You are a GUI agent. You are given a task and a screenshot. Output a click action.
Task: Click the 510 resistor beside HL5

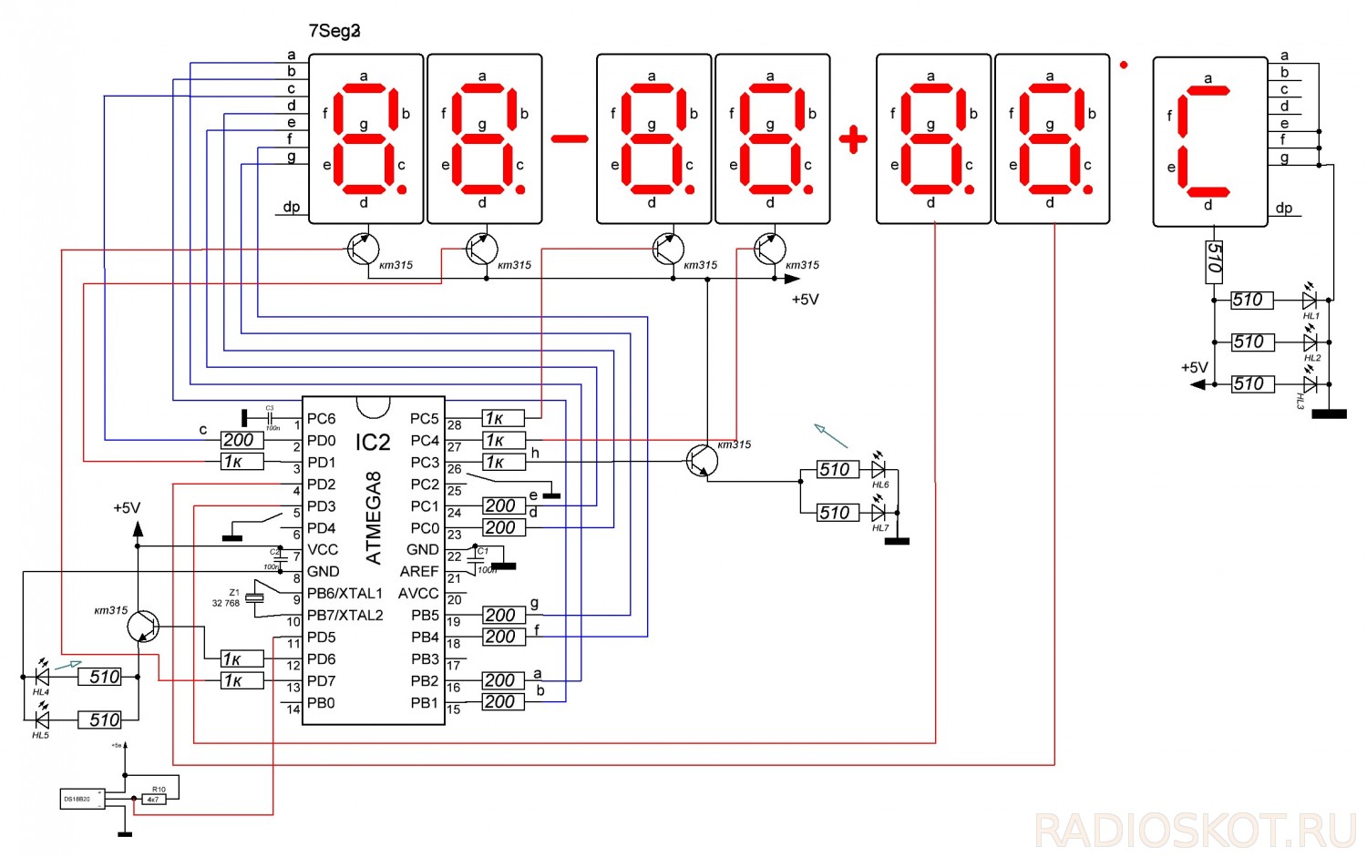pyautogui.click(x=100, y=719)
